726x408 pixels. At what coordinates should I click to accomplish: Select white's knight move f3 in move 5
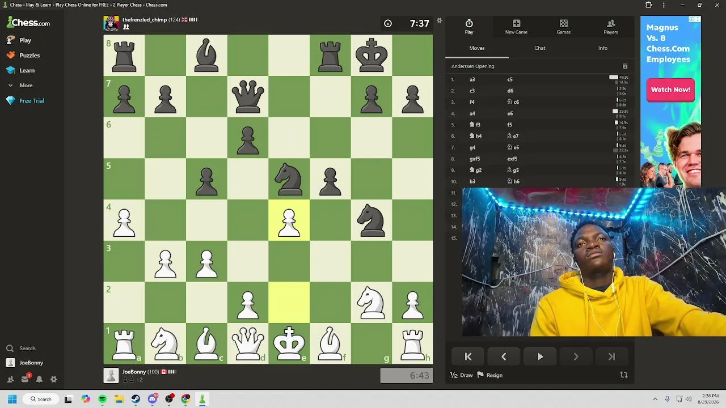pyautogui.click(x=475, y=125)
